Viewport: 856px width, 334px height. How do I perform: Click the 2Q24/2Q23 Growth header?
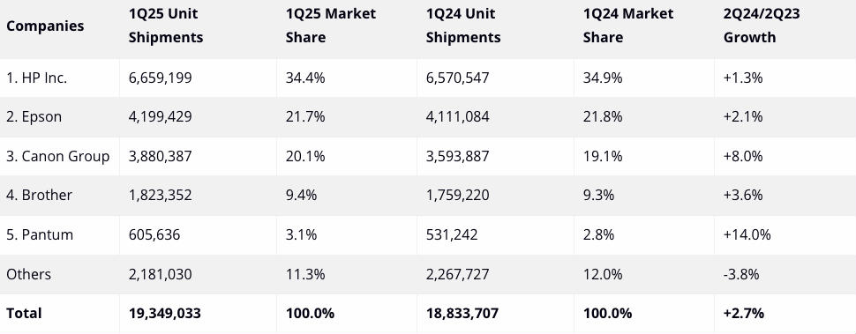[x=762, y=26]
